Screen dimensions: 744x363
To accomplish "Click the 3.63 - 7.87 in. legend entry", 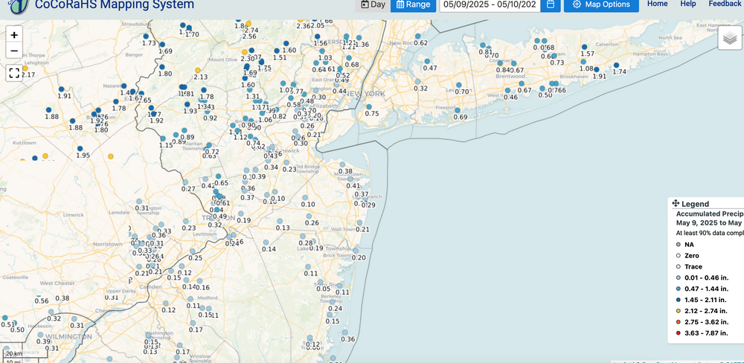I will tap(703, 333).
